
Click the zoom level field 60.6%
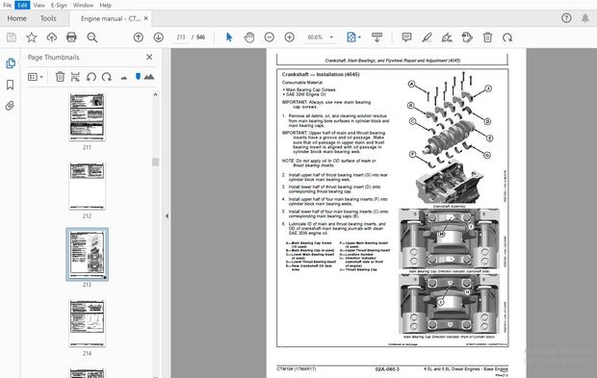[x=315, y=38]
